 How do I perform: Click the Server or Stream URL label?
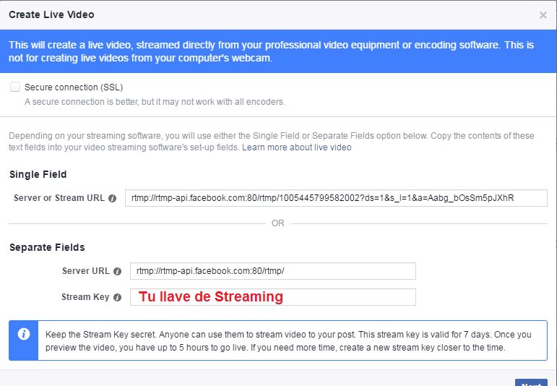click(x=59, y=198)
